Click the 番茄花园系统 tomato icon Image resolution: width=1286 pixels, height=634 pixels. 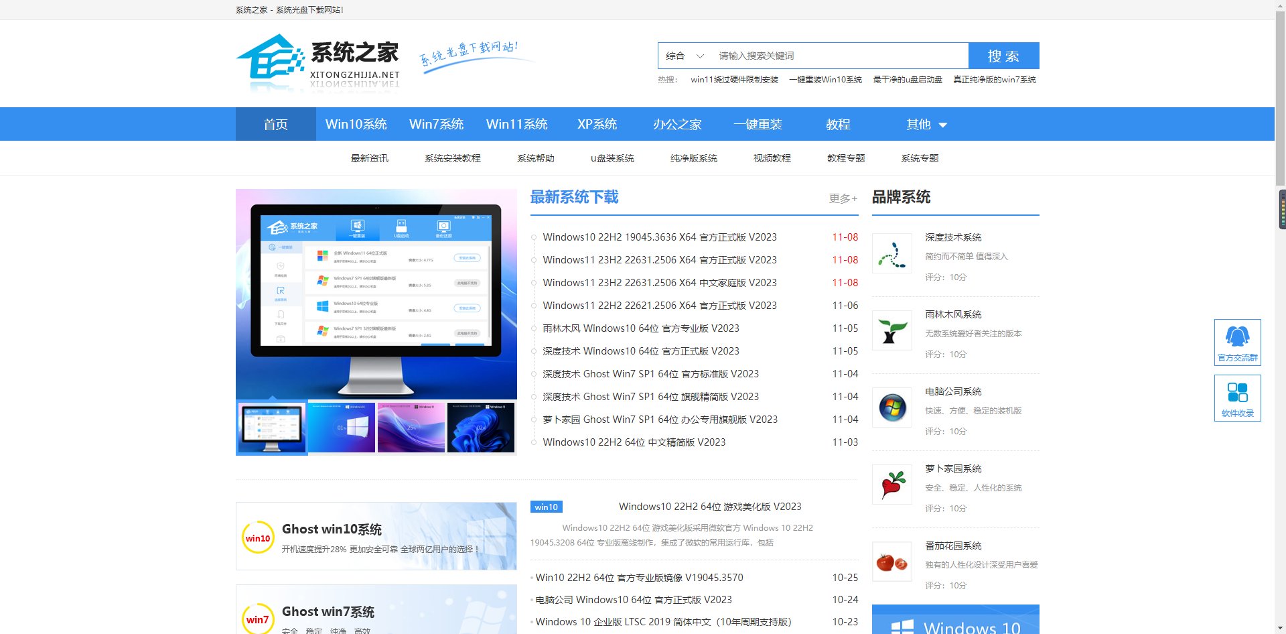coord(892,562)
